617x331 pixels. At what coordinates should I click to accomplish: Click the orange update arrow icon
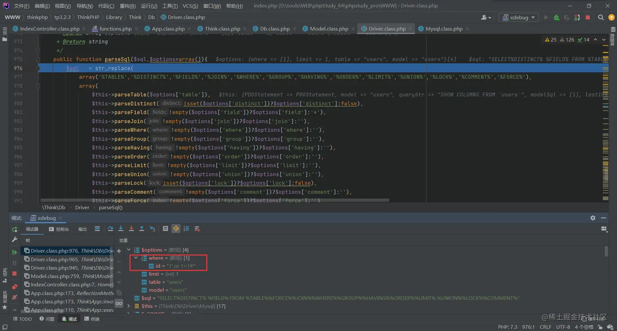(611, 18)
